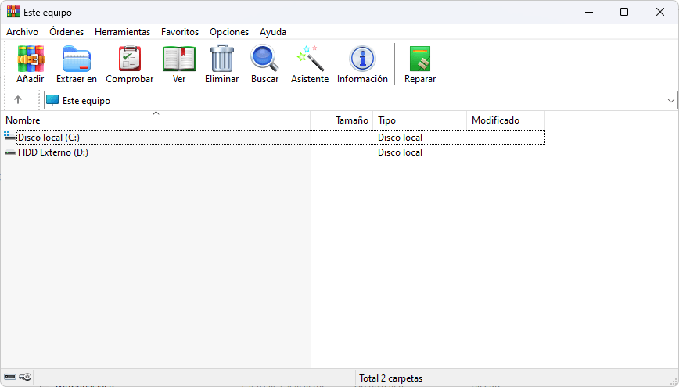
Task: Sort by Tipo column header
Action: [x=419, y=120]
